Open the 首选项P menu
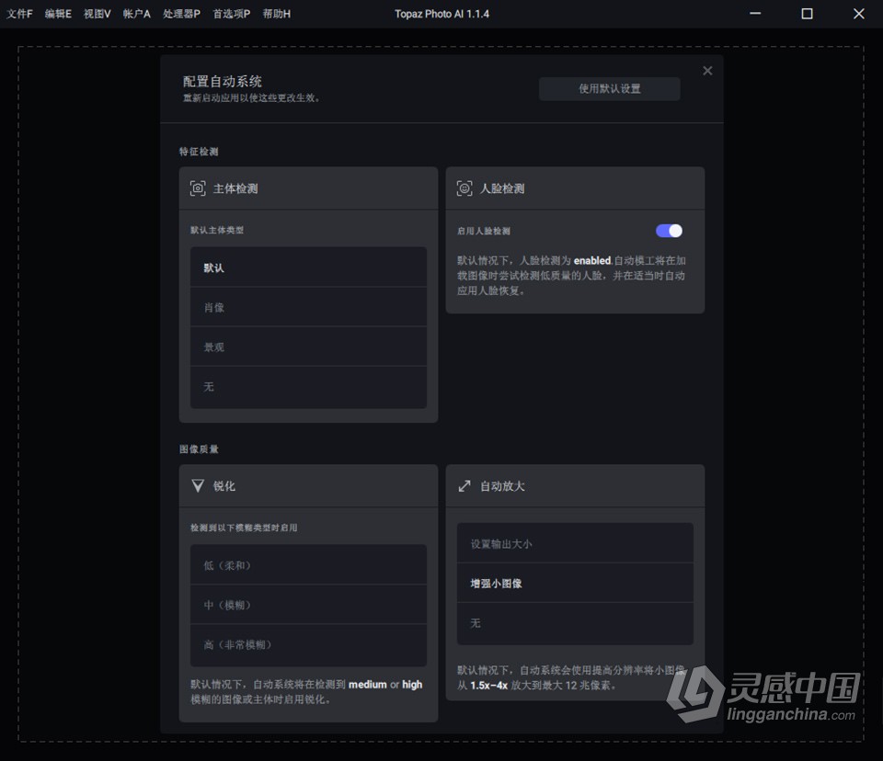 pos(232,14)
